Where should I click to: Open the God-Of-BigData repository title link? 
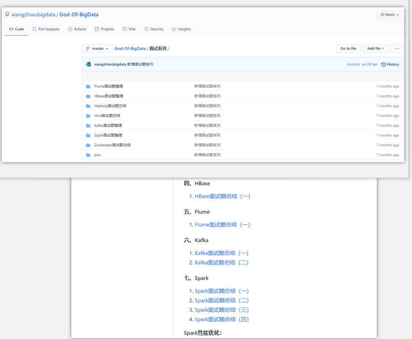point(79,15)
